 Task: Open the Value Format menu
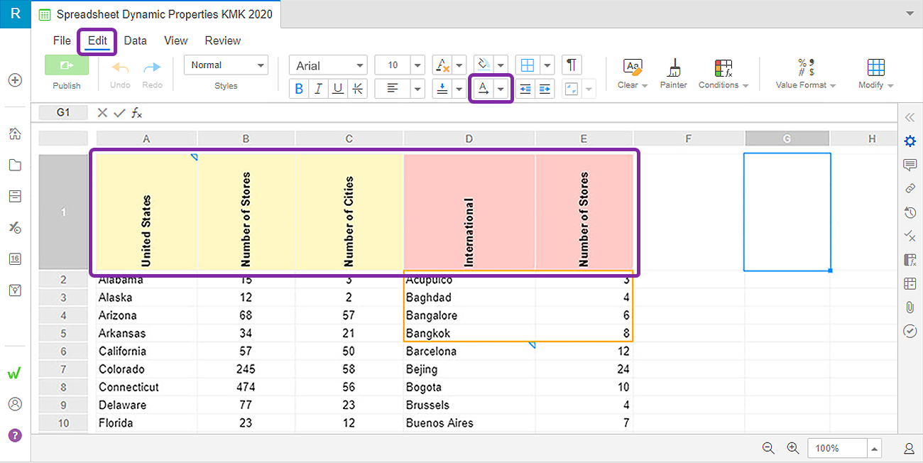(x=806, y=74)
